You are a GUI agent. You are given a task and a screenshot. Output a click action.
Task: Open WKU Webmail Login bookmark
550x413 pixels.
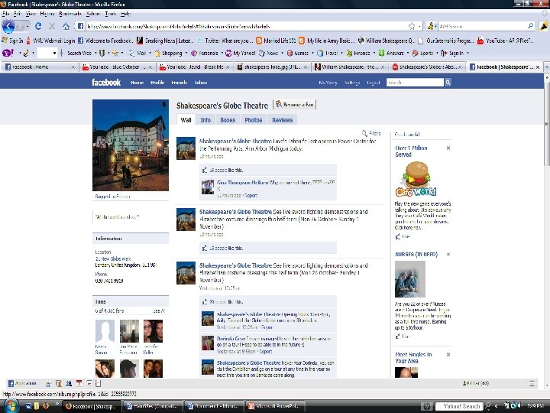pyautogui.click(x=50, y=41)
